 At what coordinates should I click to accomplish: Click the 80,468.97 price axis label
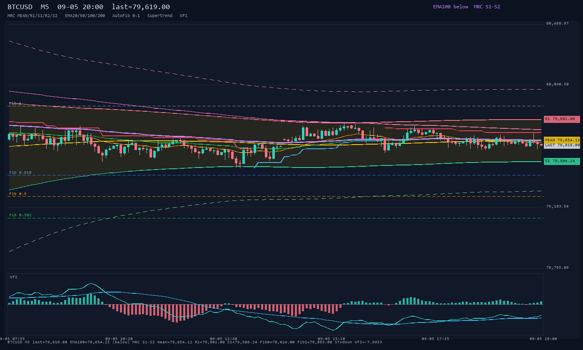[557, 23]
